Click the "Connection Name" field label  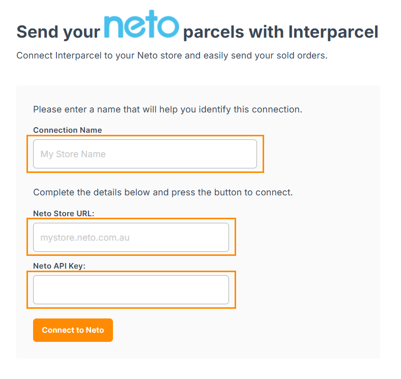[67, 130]
